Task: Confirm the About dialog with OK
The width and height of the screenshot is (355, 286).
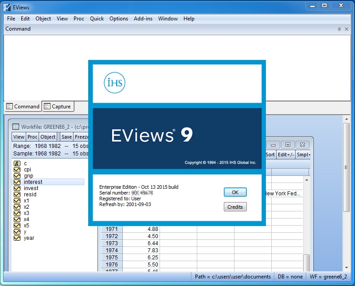Action: 235,192
